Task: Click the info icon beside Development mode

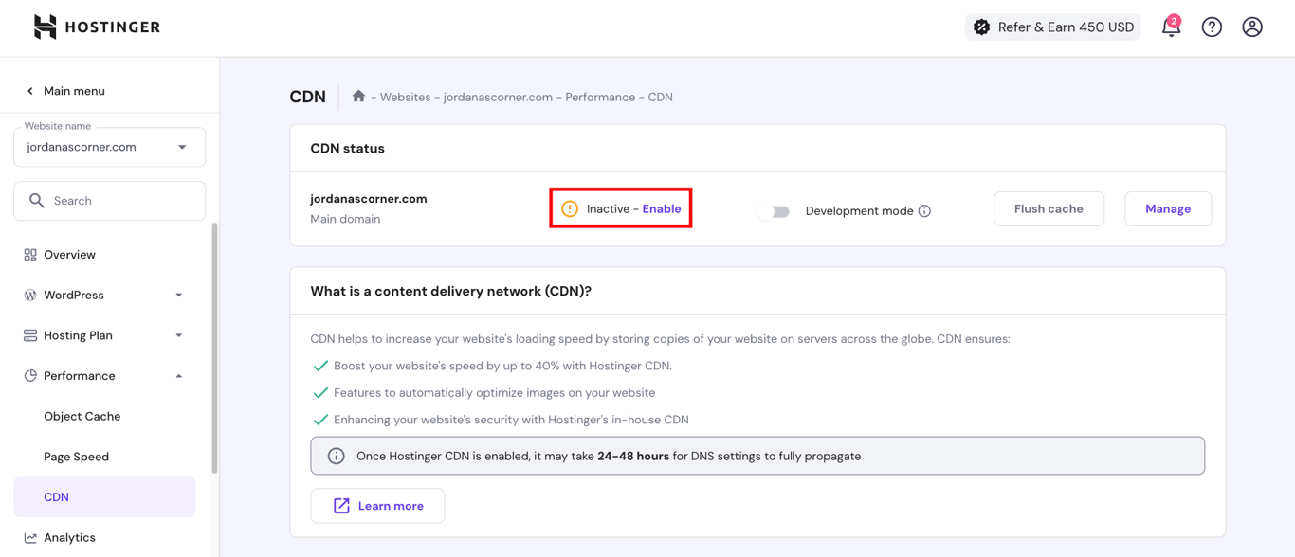Action: (x=924, y=210)
